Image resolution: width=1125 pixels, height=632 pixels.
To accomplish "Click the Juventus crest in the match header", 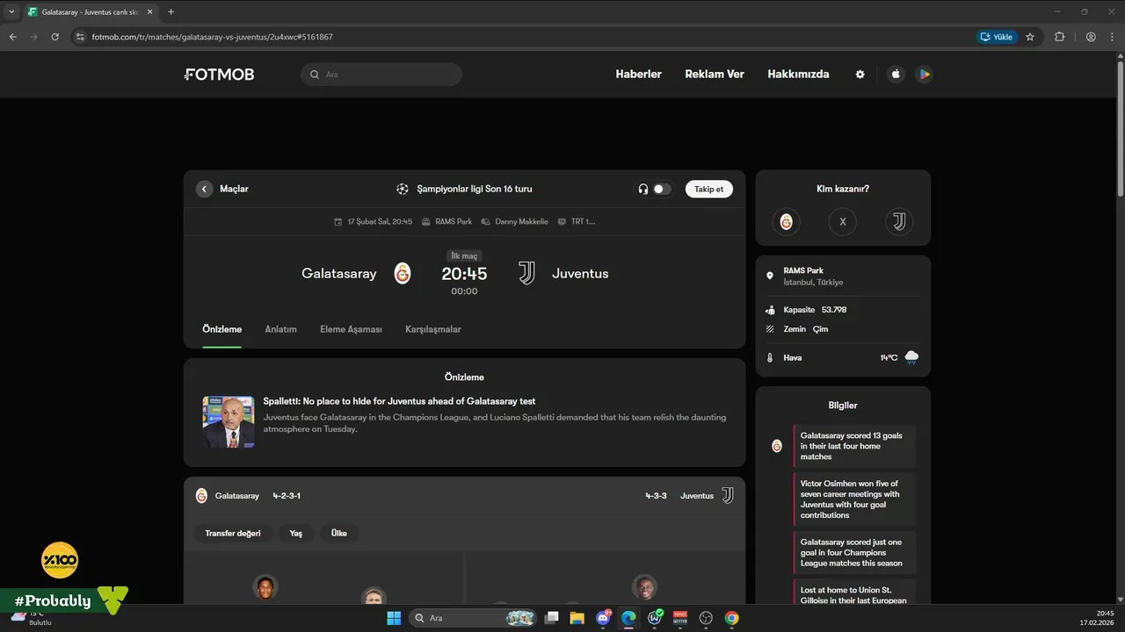I will tap(526, 273).
